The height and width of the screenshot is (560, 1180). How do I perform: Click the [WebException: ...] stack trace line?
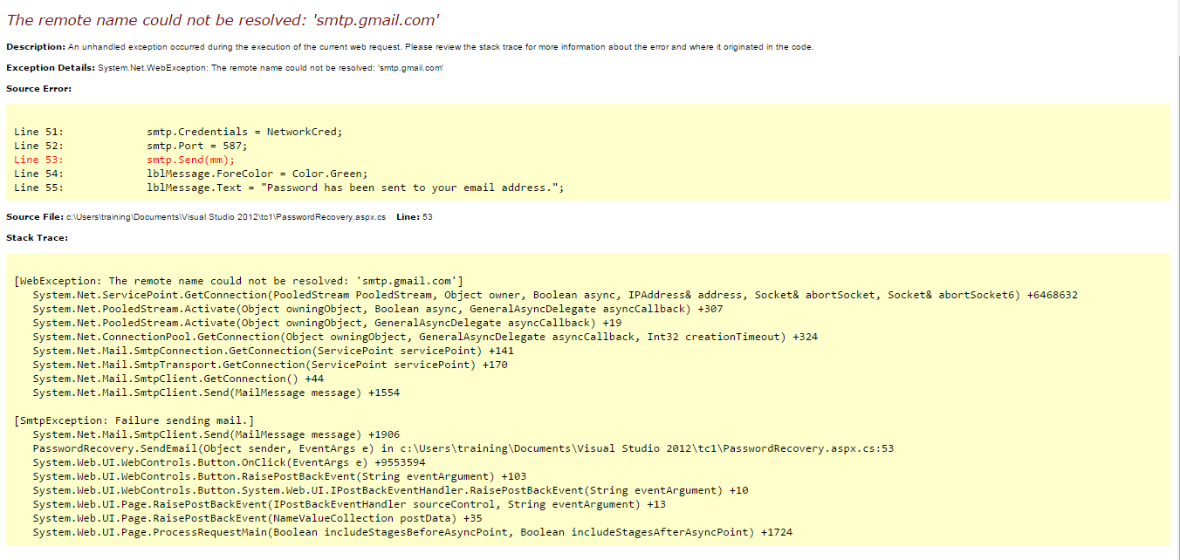239,281
